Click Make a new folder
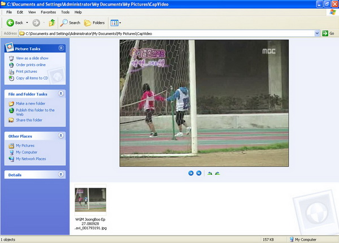Viewport: 339px width, 243px height. 31,103
